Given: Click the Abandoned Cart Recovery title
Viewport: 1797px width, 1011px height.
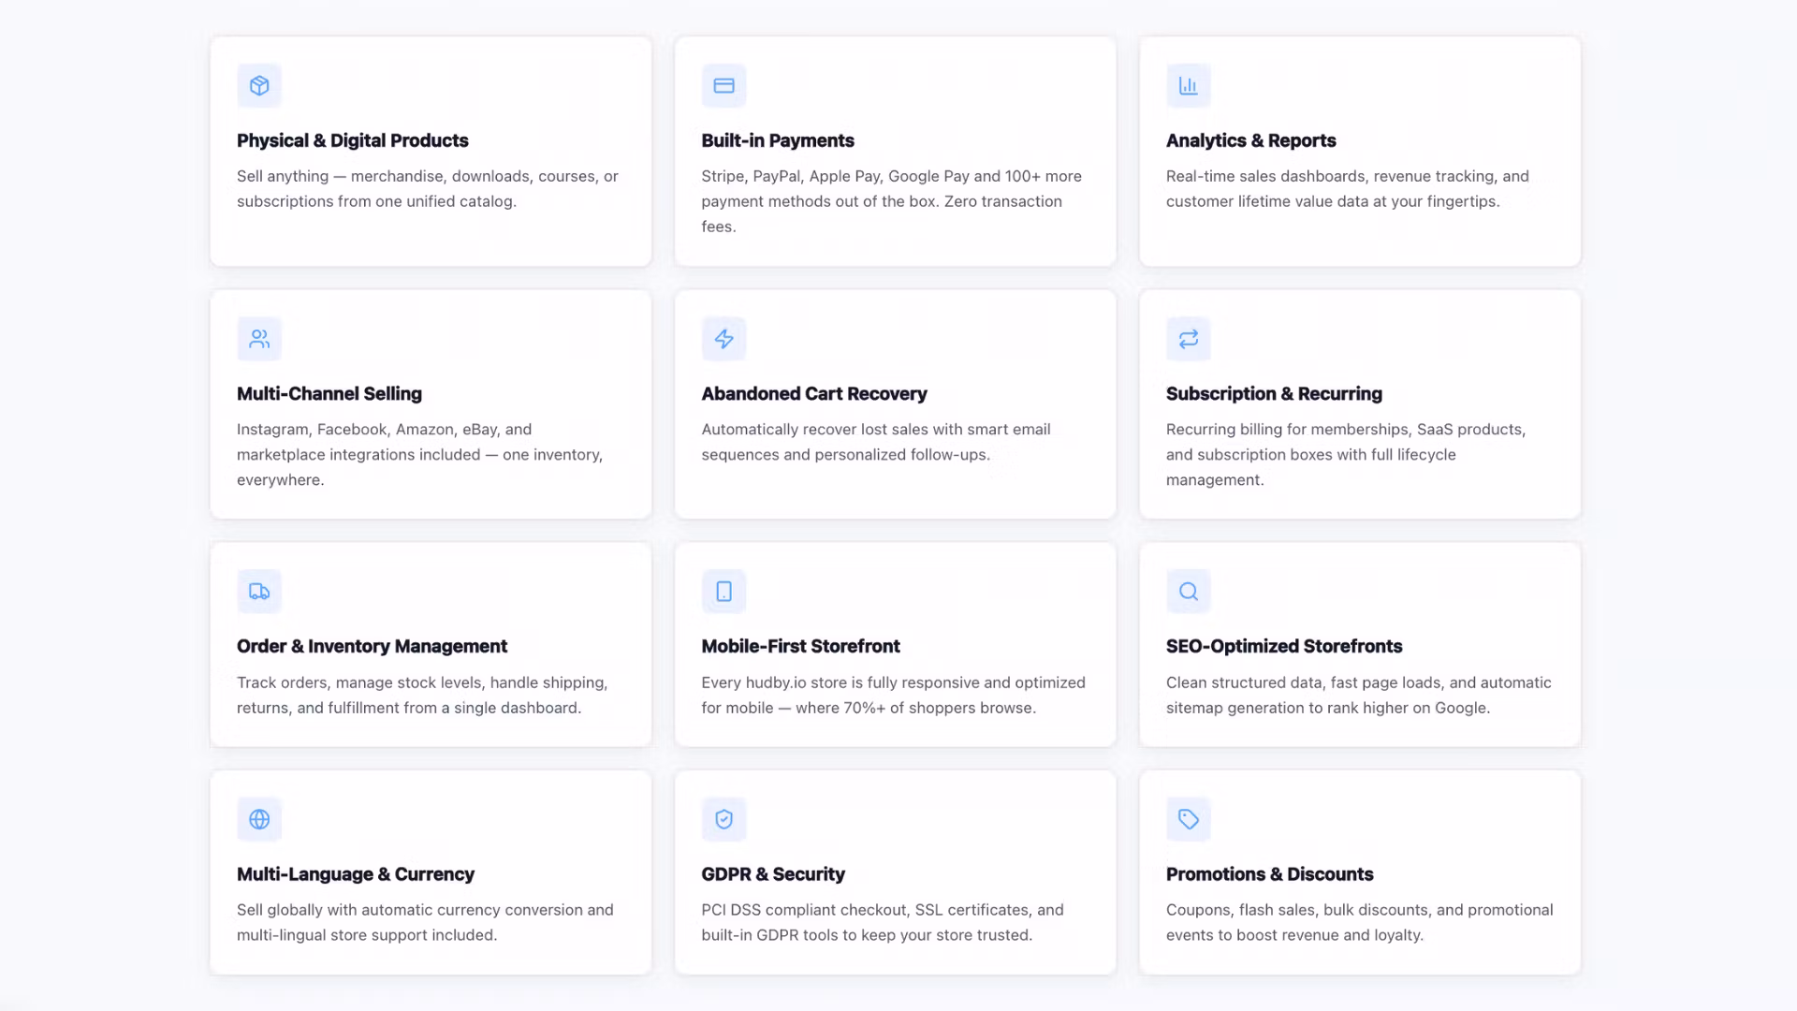Looking at the screenshot, I should (x=813, y=394).
